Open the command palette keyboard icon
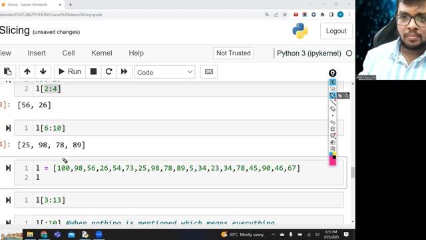The height and width of the screenshot is (240, 426). pyautogui.click(x=208, y=72)
